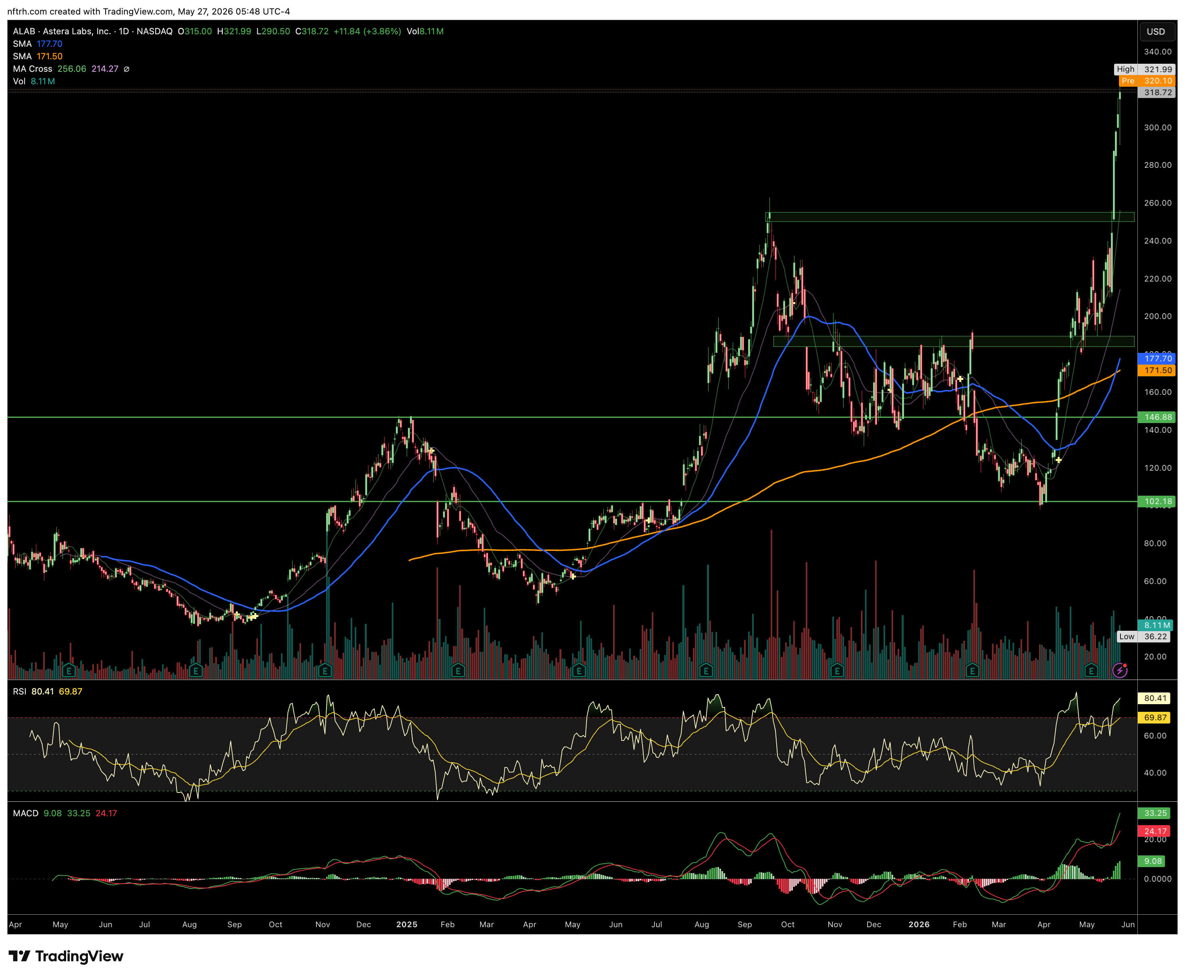Screen dimensions: 1185x978
Task: Open the earnings marker below August 2024
Action: click(x=196, y=670)
